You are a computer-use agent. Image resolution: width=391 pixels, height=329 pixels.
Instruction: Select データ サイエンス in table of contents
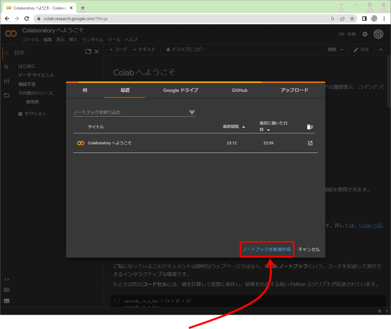tap(36, 75)
